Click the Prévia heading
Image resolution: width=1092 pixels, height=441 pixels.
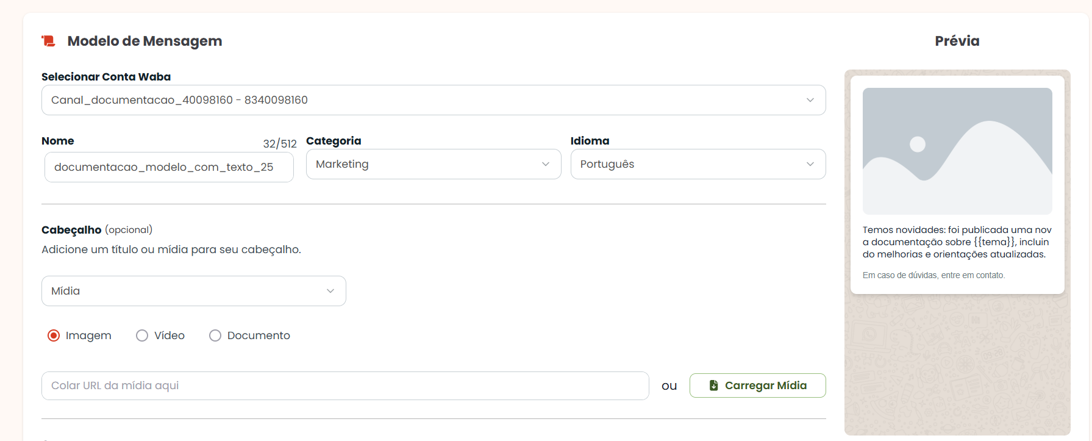tap(957, 41)
